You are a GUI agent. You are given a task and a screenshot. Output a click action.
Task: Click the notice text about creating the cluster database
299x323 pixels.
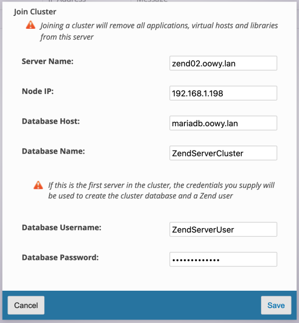[x=161, y=190]
